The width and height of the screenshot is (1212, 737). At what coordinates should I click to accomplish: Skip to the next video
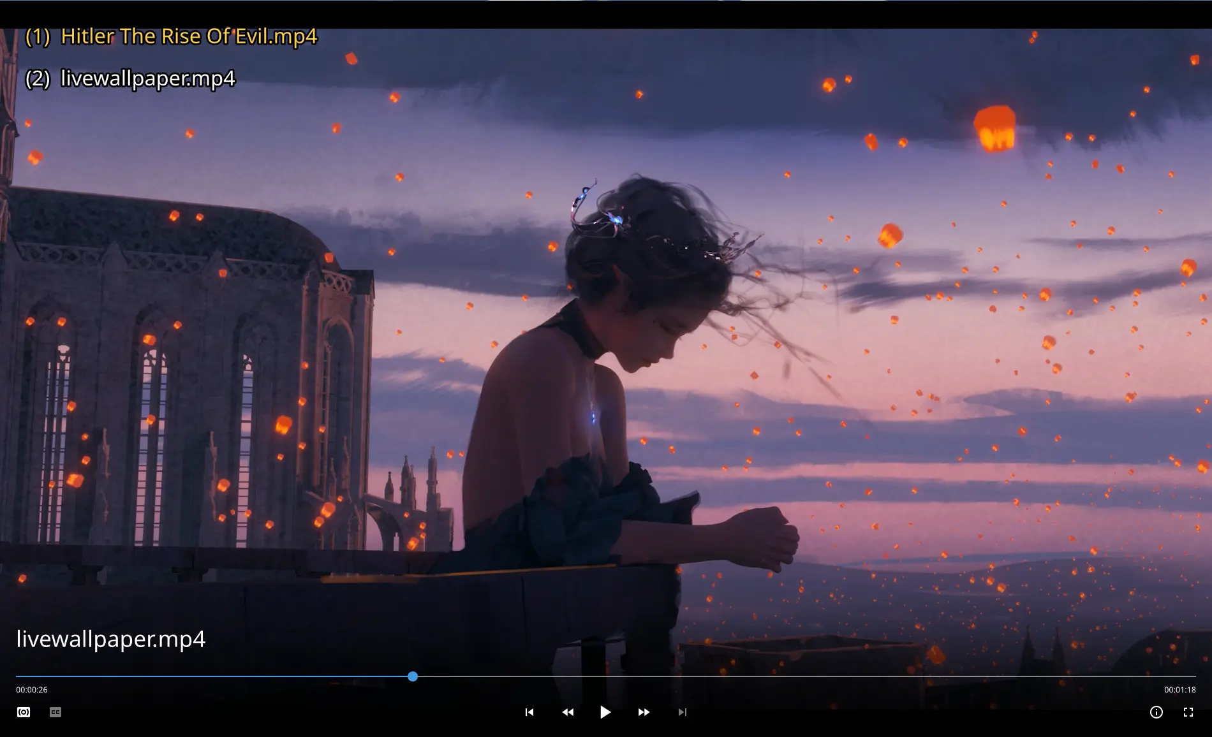pyautogui.click(x=682, y=712)
